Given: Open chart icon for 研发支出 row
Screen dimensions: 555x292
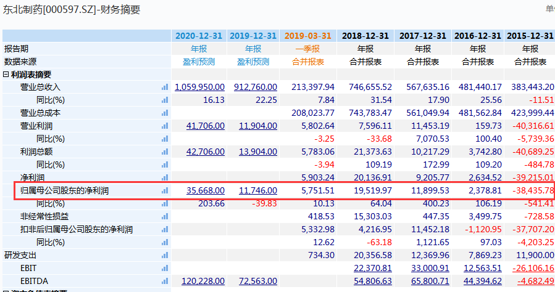Looking at the screenshot, I should point(165,255).
